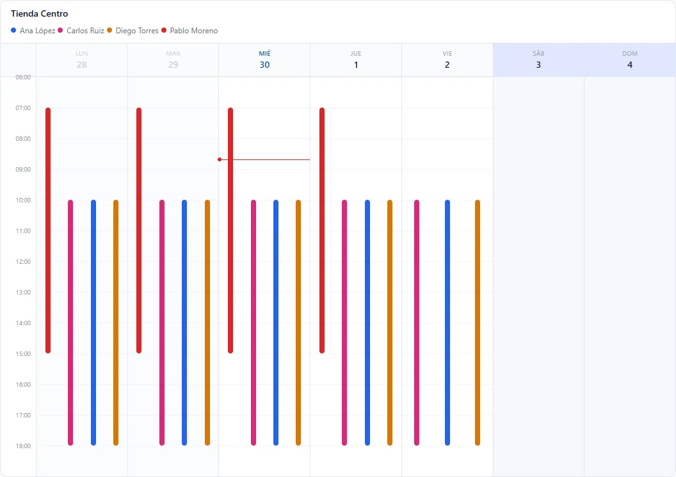Screen dimensions: 676x477
Task: Select Diego Torres's orange shift on Monday
Action: pyautogui.click(x=115, y=323)
